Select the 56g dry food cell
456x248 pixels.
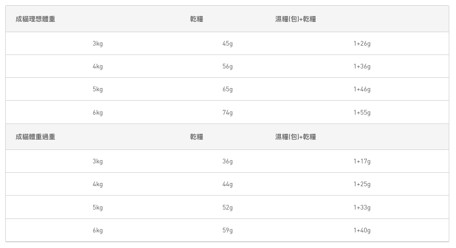(x=227, y=66)
